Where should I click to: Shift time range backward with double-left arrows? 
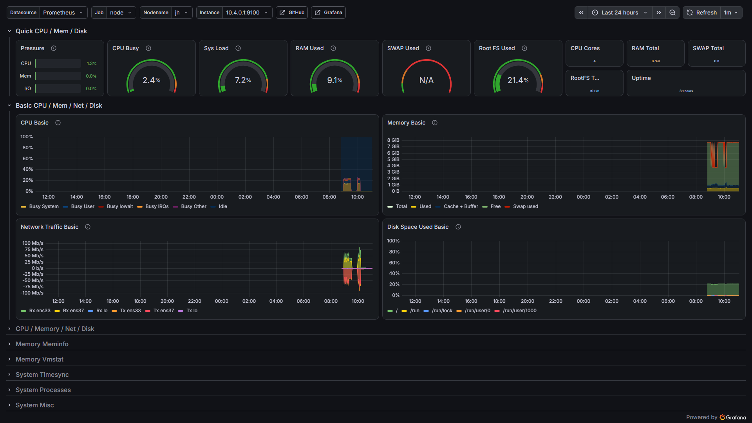pos(581,13)
